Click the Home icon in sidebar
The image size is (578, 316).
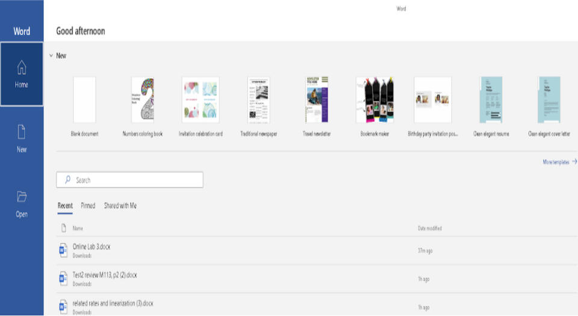(22, 66)
